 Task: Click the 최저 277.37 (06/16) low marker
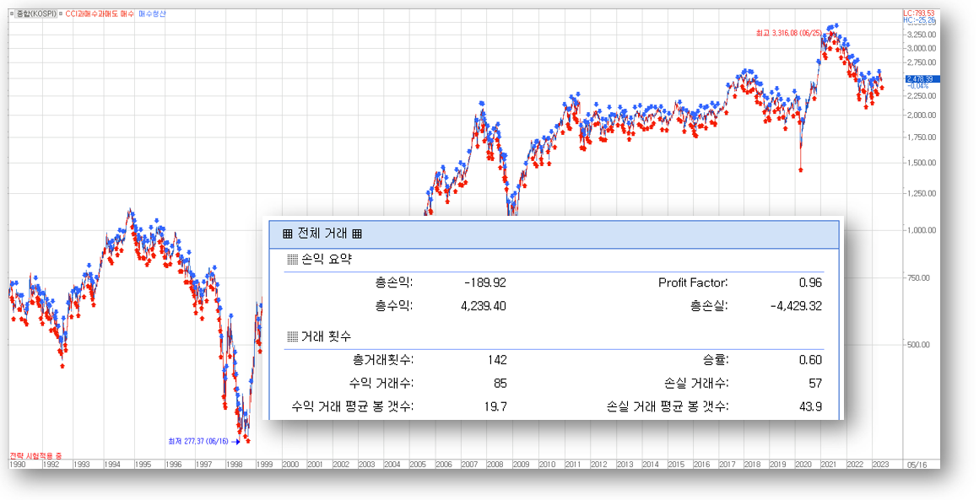tap(198, 441)
